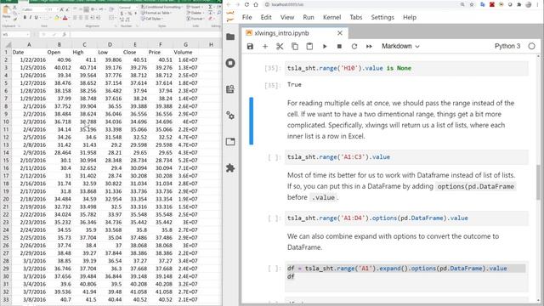
Task: Open the browser extensions puzzle icon
Action: coord(519,4)
